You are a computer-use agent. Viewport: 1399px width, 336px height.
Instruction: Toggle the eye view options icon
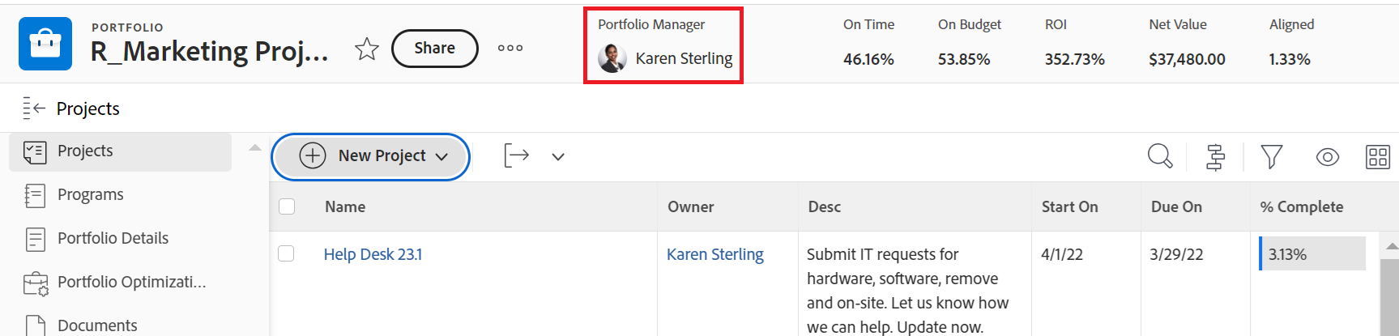[1327, 156]
